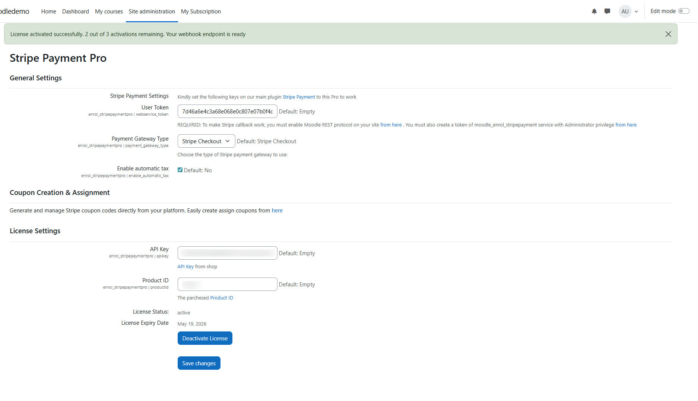Image resolution: width=698 pixels, height=401 pixels.
Task: Uncheck the Enable automatic tax checkbox
Action: 180,170
